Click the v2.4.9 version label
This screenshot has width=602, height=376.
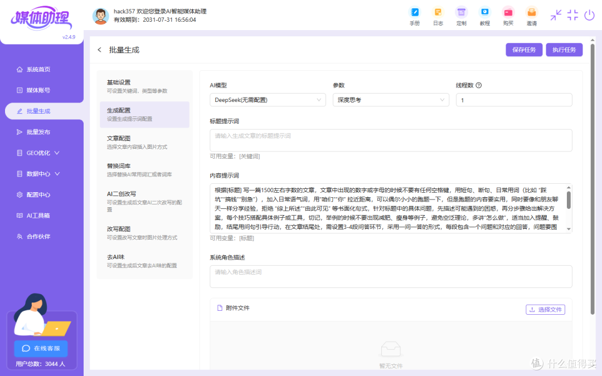(x=69, y=37)
